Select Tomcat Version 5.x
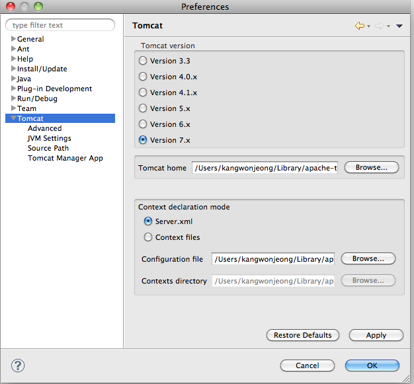 [x=143, y=108]
